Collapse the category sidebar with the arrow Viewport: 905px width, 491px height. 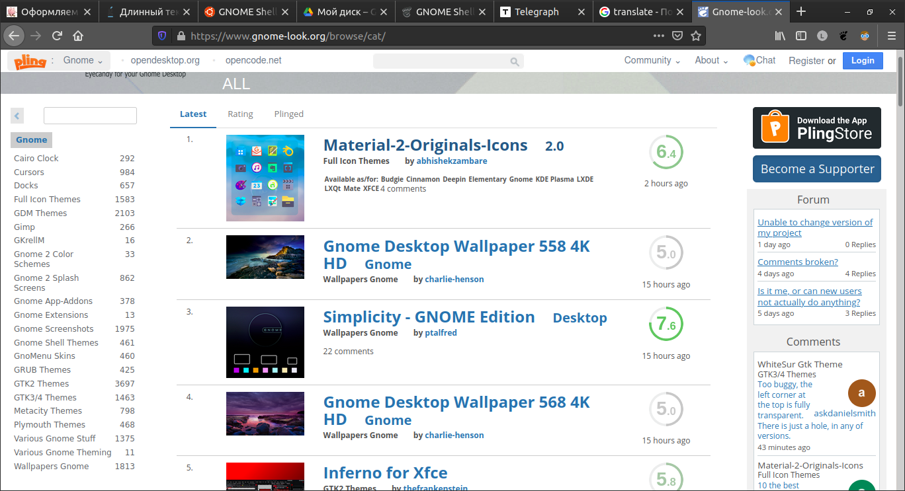point(17,116)
